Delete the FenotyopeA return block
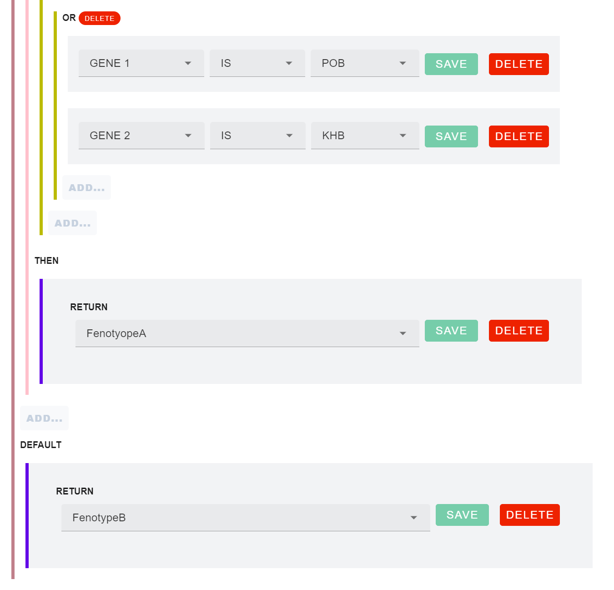The height and width of the screenshot is (590, 614). pos(518,331)
